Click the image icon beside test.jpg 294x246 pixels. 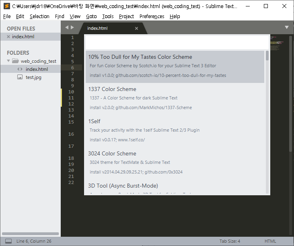tap(20, 77)
